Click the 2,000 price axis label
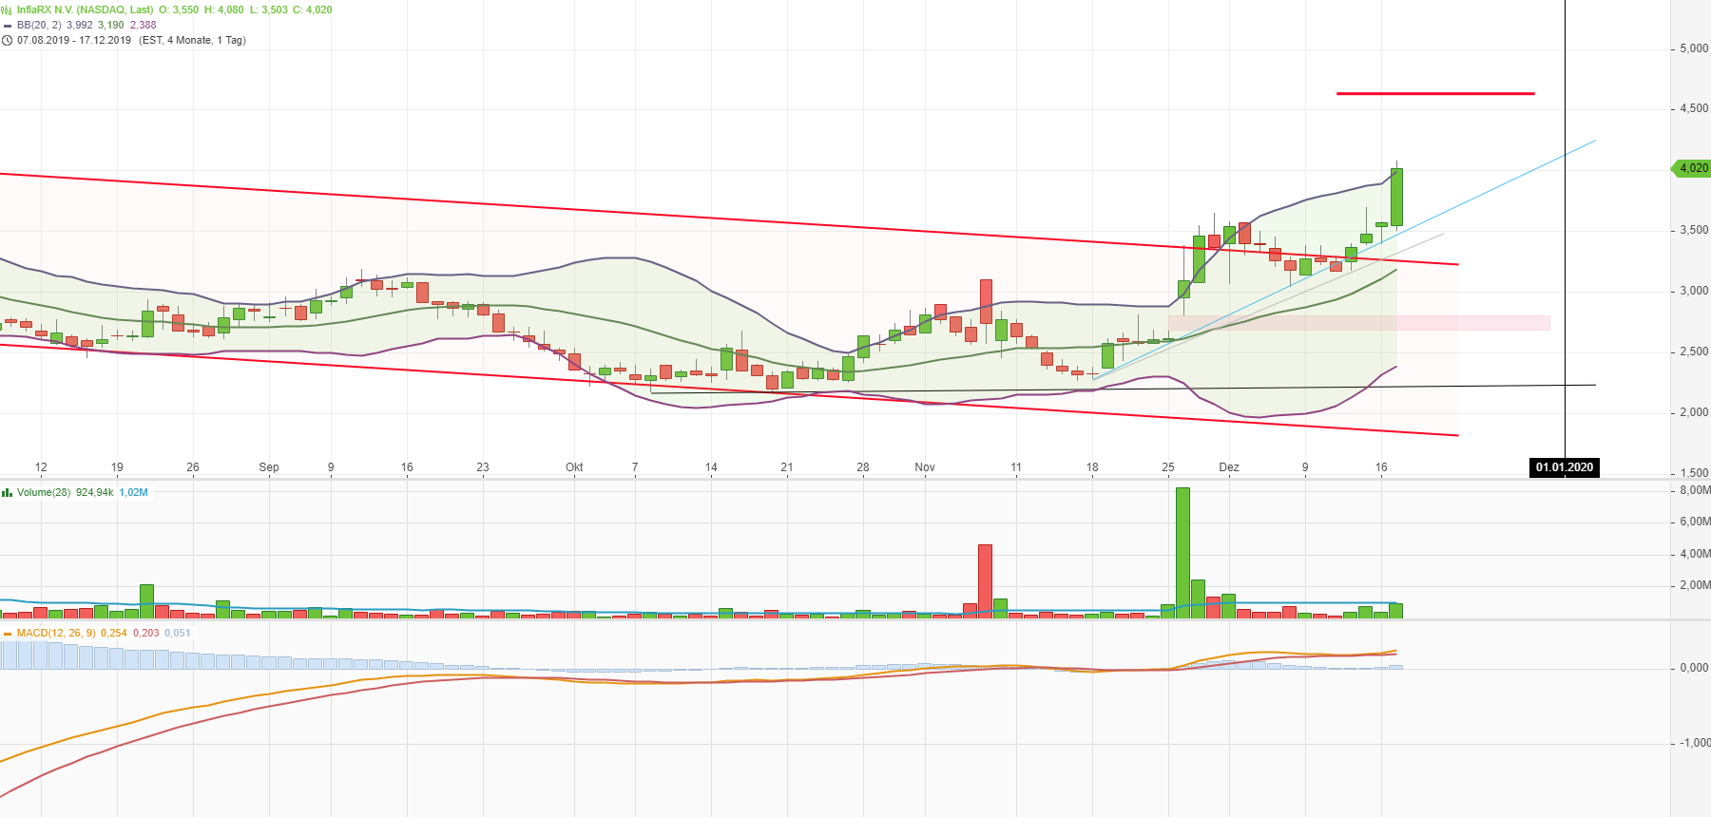 point(1694,412)
